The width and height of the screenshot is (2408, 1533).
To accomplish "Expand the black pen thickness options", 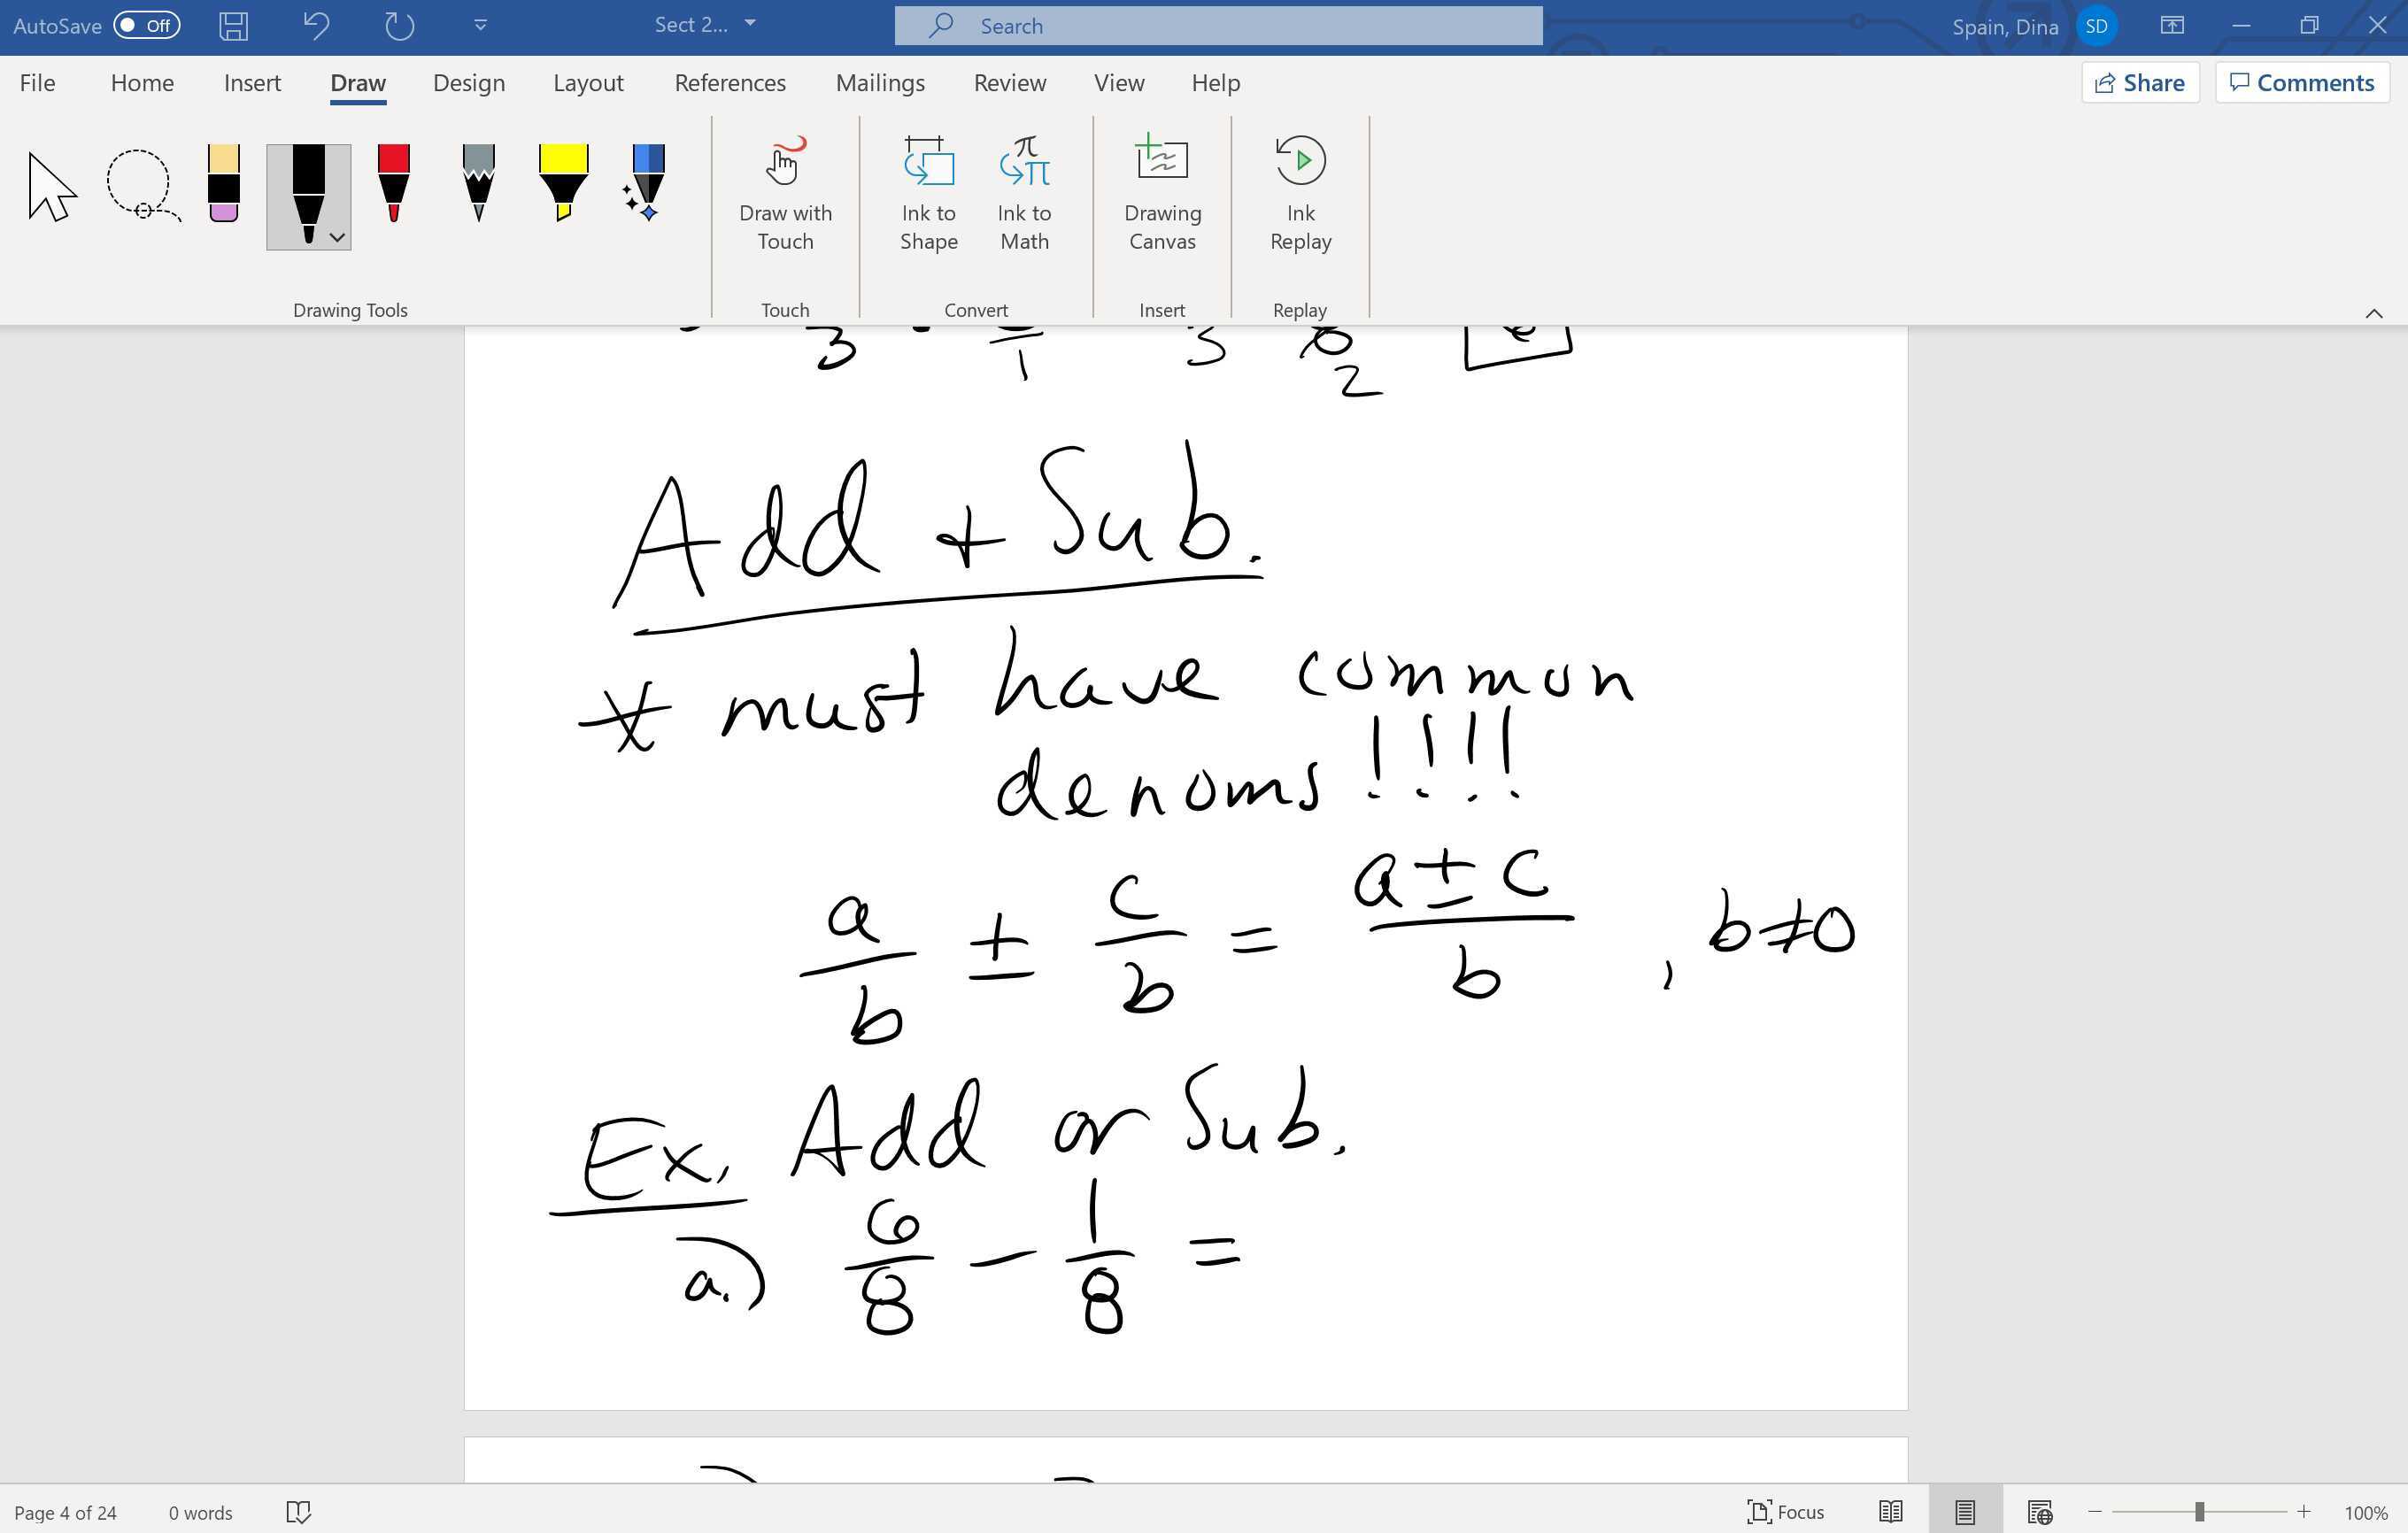I will [x=336, y=239].
